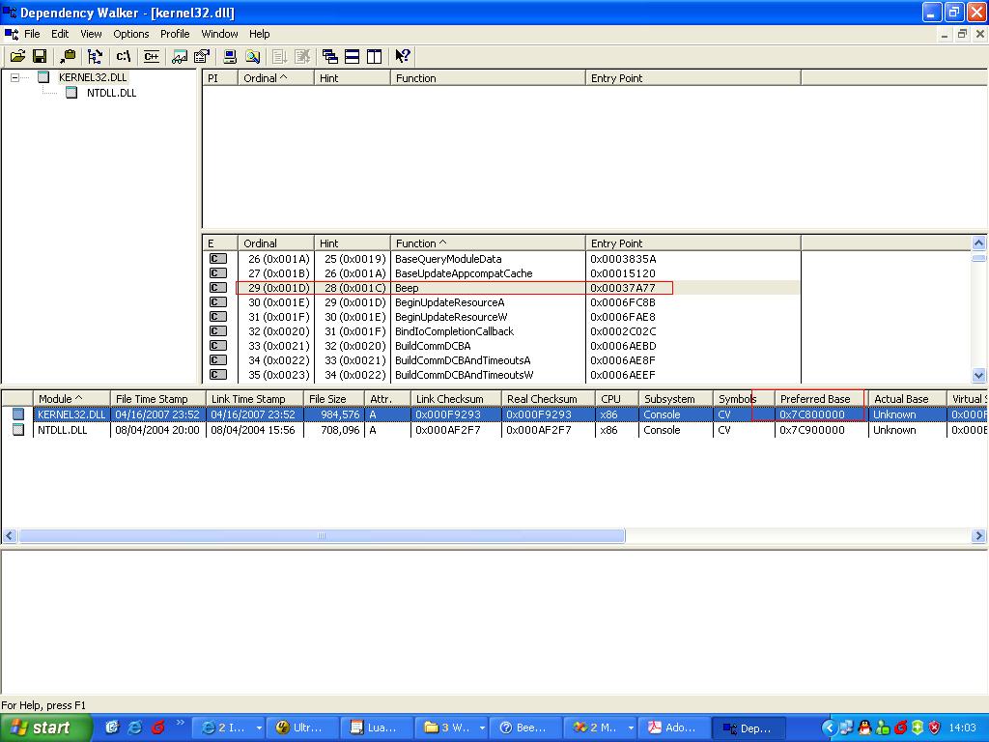
Task: Toggle Undecorate C++ Functions icon
Action: coord(152,56)
